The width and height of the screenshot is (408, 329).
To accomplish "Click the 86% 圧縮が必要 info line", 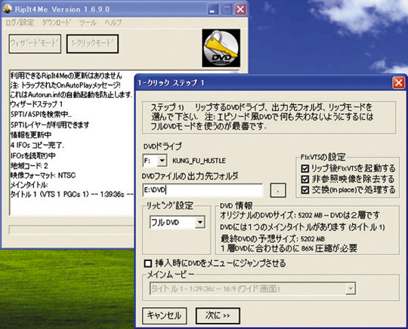I will coord(289,248).
